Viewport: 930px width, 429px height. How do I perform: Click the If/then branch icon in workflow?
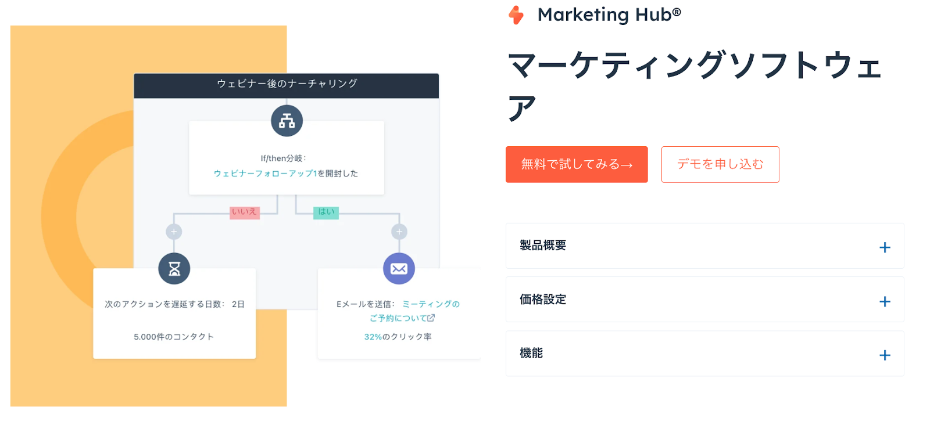[x=287, y=121]
